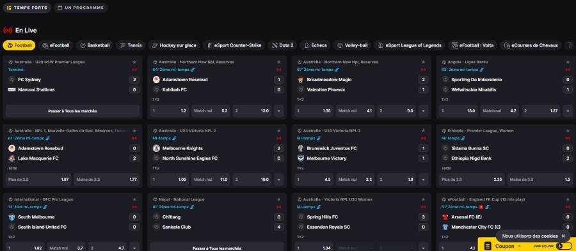Bet on Broadmeadow Magic win at 1.35
The image size is (576, 251).
[314, 110]
